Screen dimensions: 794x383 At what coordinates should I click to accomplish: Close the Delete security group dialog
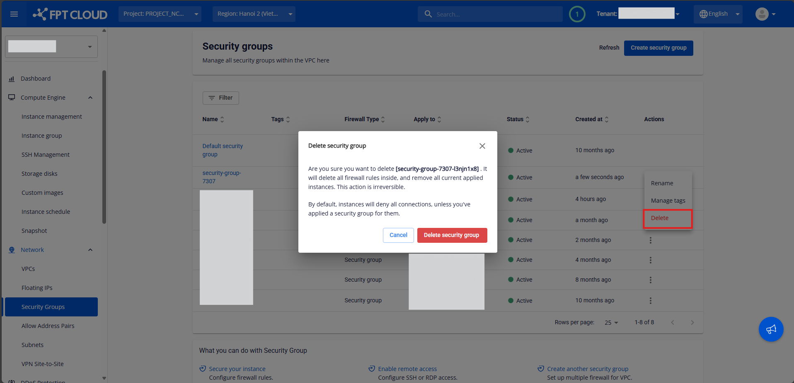[482, 146]
